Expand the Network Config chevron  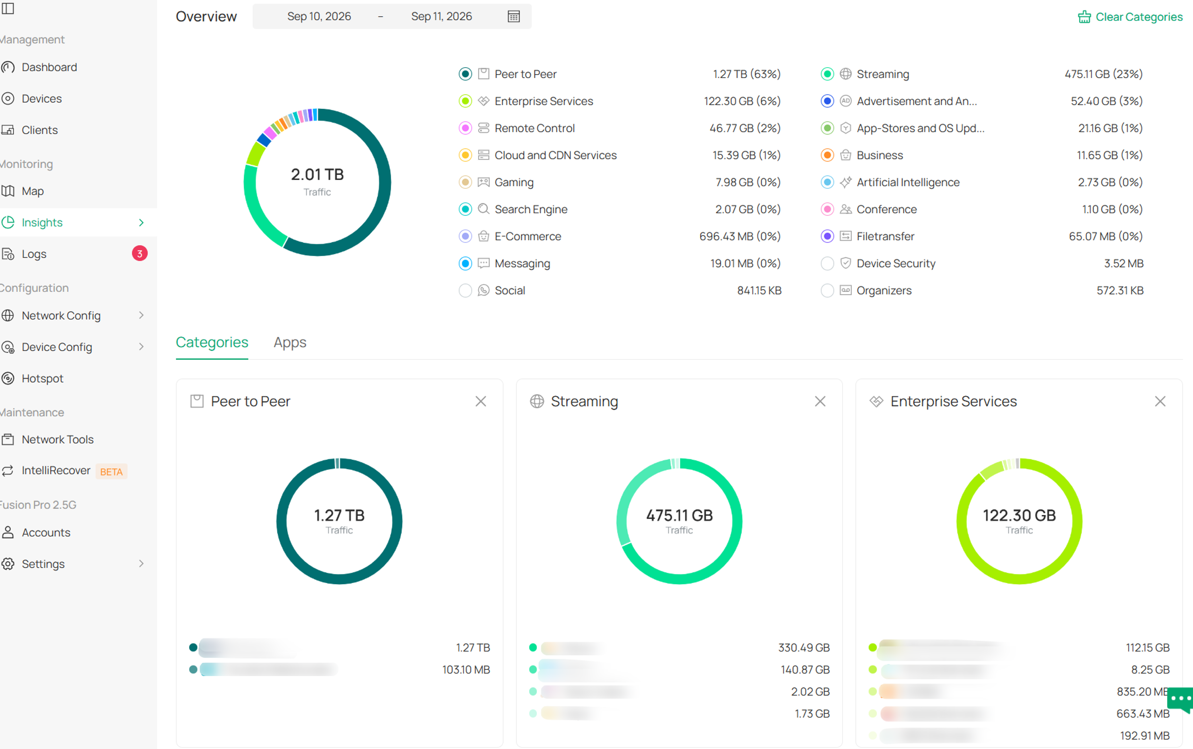pyautogui.click(x=141, y=315)
